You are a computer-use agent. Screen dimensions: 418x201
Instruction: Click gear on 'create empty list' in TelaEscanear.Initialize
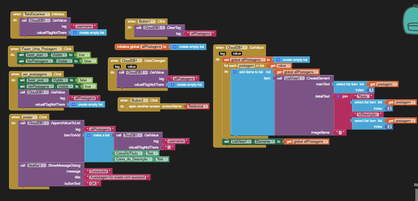click(x=75, y=33)
